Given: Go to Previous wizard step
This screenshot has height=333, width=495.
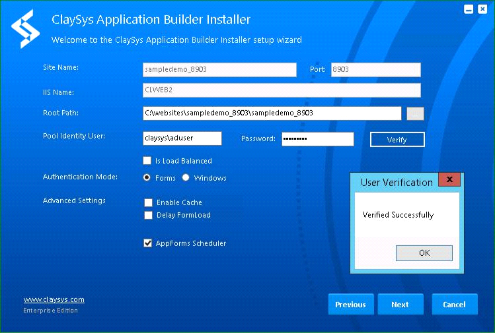Looking at the screenshot, I should tap(351, 305).
